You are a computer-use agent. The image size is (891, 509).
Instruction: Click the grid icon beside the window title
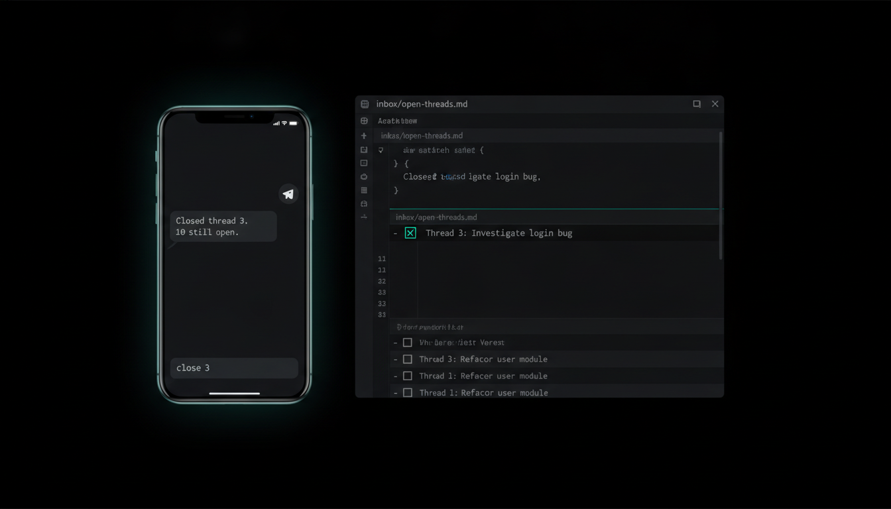click(x=365, y=104)
